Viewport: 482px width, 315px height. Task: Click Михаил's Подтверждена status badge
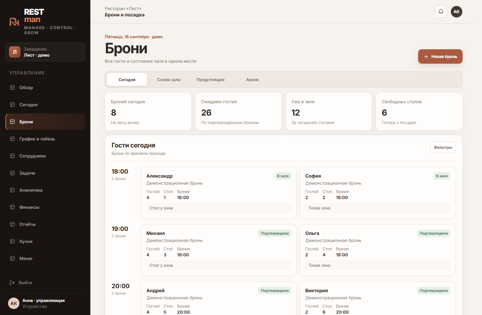(275, 233)
